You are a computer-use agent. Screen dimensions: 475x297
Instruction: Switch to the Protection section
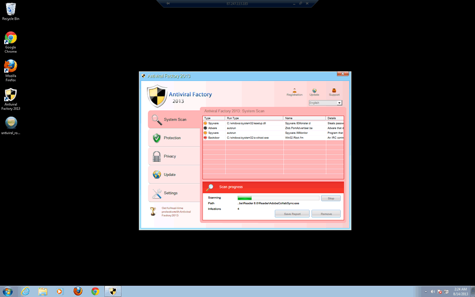tap(173, 138)
